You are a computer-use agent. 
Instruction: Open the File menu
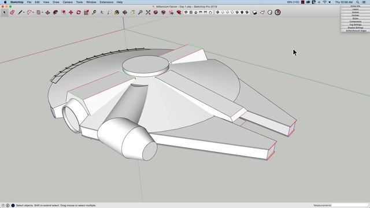click(29, 2)
